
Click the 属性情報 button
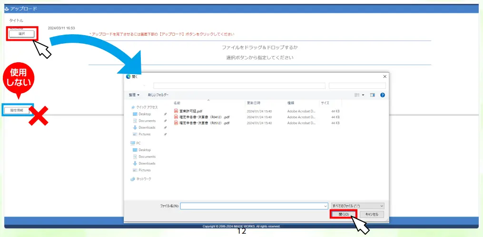(x=17, y=110)
